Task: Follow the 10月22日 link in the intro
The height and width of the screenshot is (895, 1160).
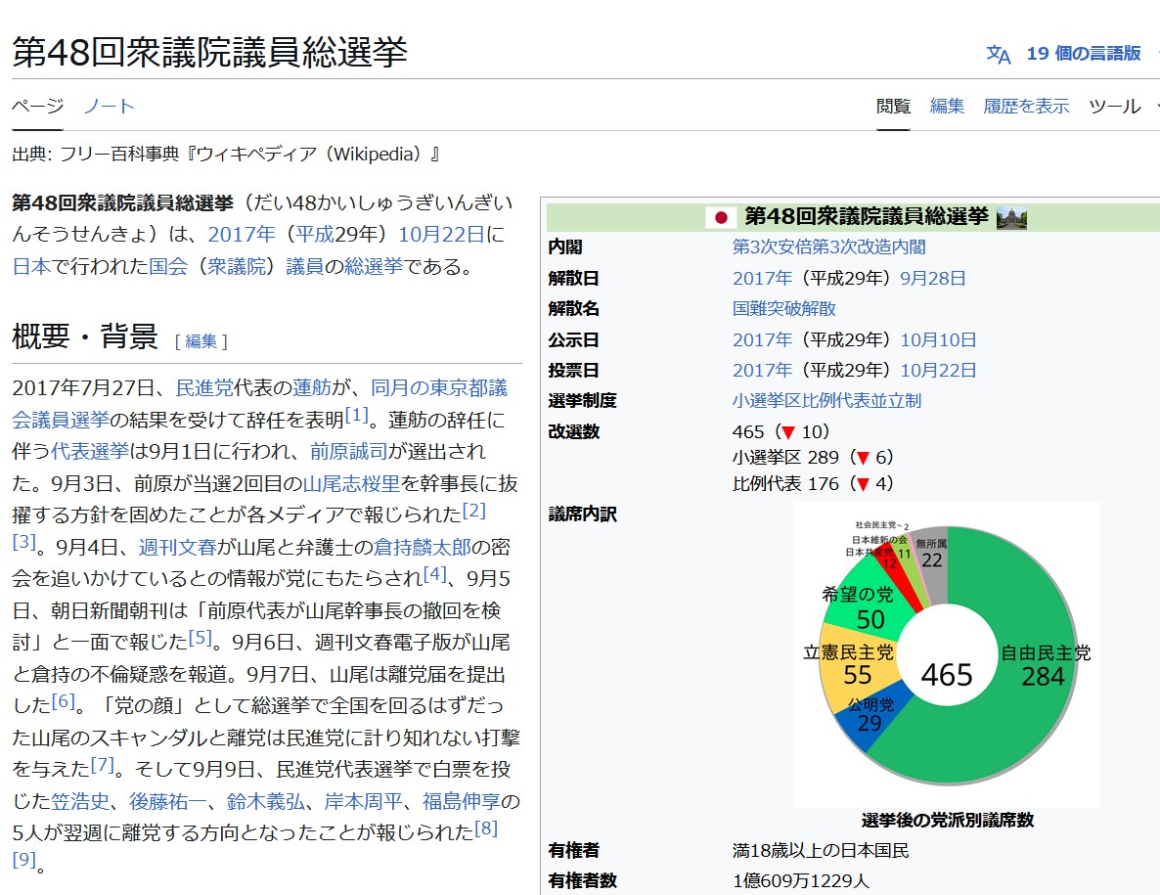Action: coord(442,235)
